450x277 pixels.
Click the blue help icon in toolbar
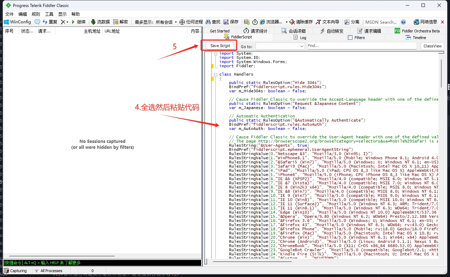tap(403, 22)
